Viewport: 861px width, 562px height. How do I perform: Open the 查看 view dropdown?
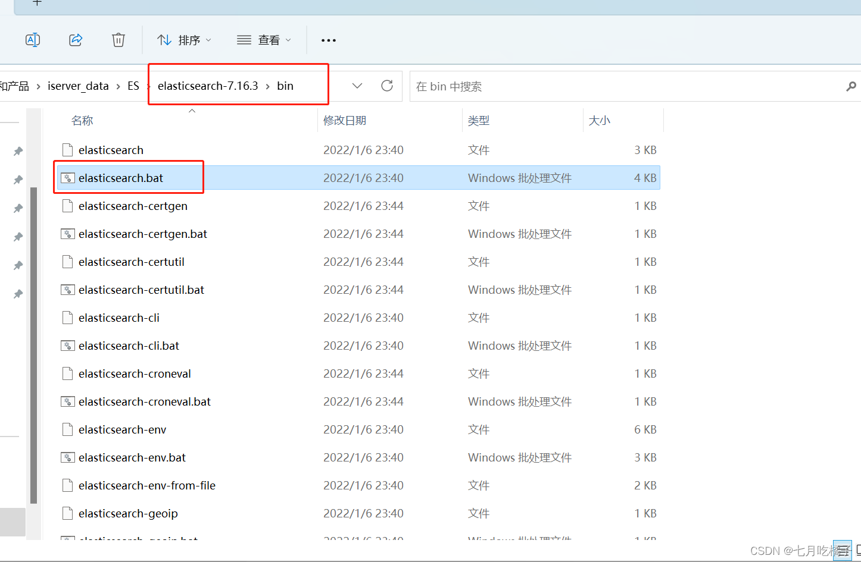click(x=264, y=40)
